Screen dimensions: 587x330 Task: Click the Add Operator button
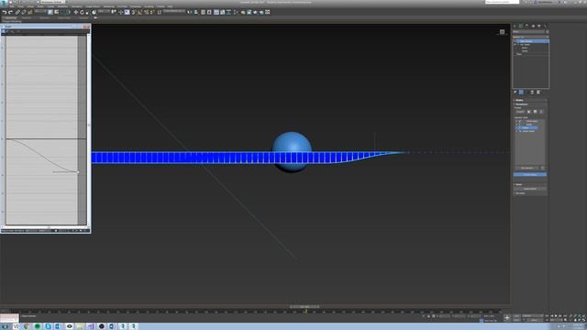coord(527,168)
